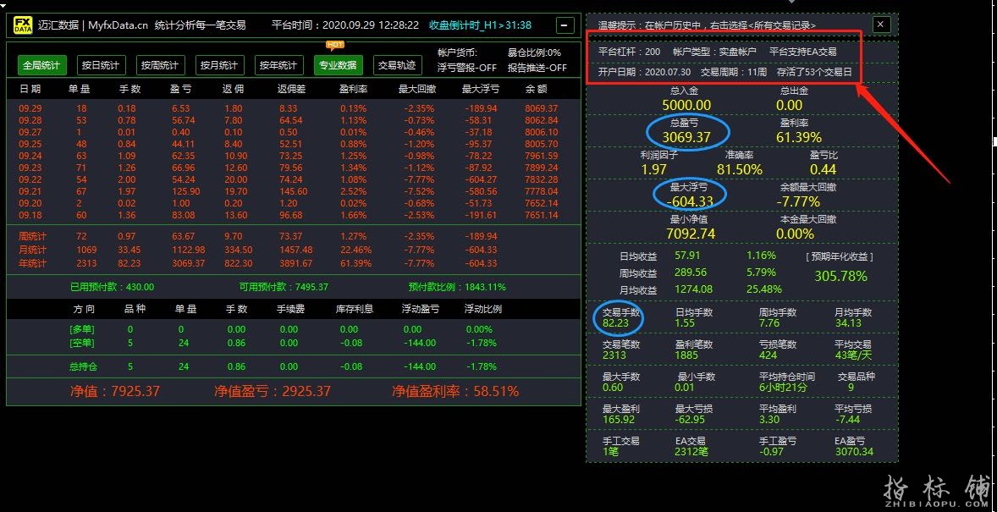Click EA盈亏 value 3070.34
The height and width of the screenshot is (512, 997).
[x=854, y=452]
